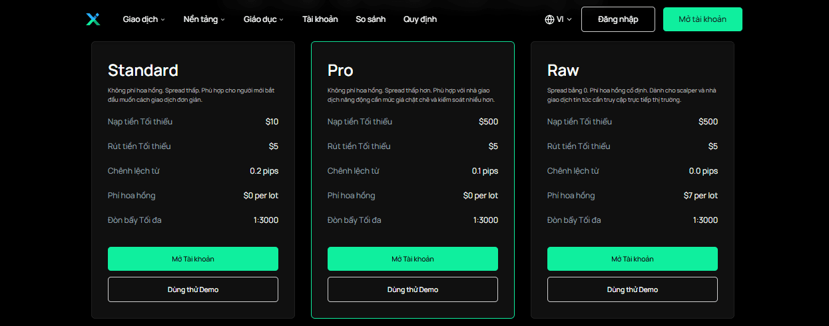This screenshot has height=326, width=829.
Task: Open a Raw account with Mở Tài khoản
Action: [x=633, y=259]
